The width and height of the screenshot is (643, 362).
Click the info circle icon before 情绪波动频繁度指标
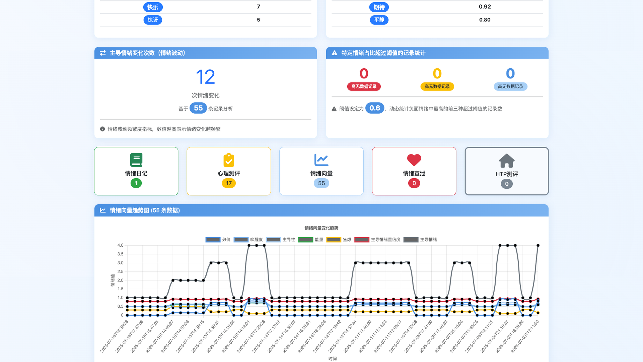[102, 129]
